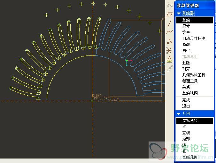This screenshot has width=216, height=163.
Task: Choose 点 in the geometry menu
Action: click(x=195, y=127)
